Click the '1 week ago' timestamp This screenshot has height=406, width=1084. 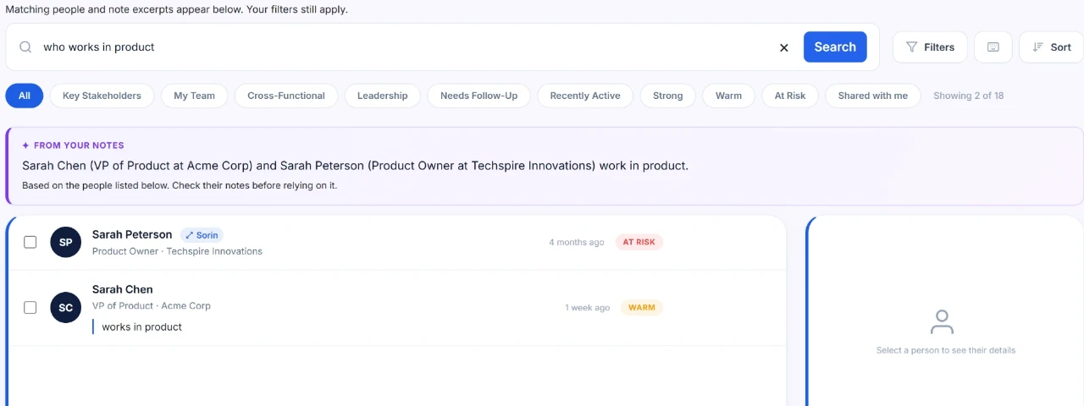[x=588, y=307]
